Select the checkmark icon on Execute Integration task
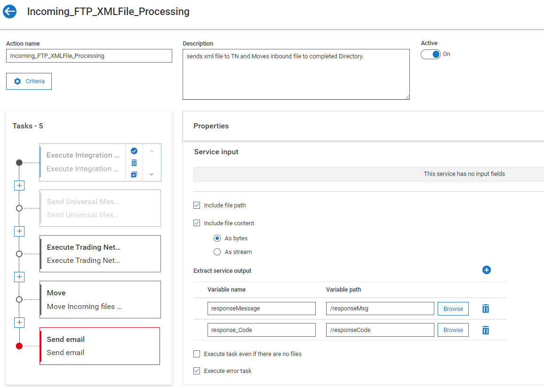Image resolution: width=544 pixels, height=388 pixels. click(x=134, y=150)
